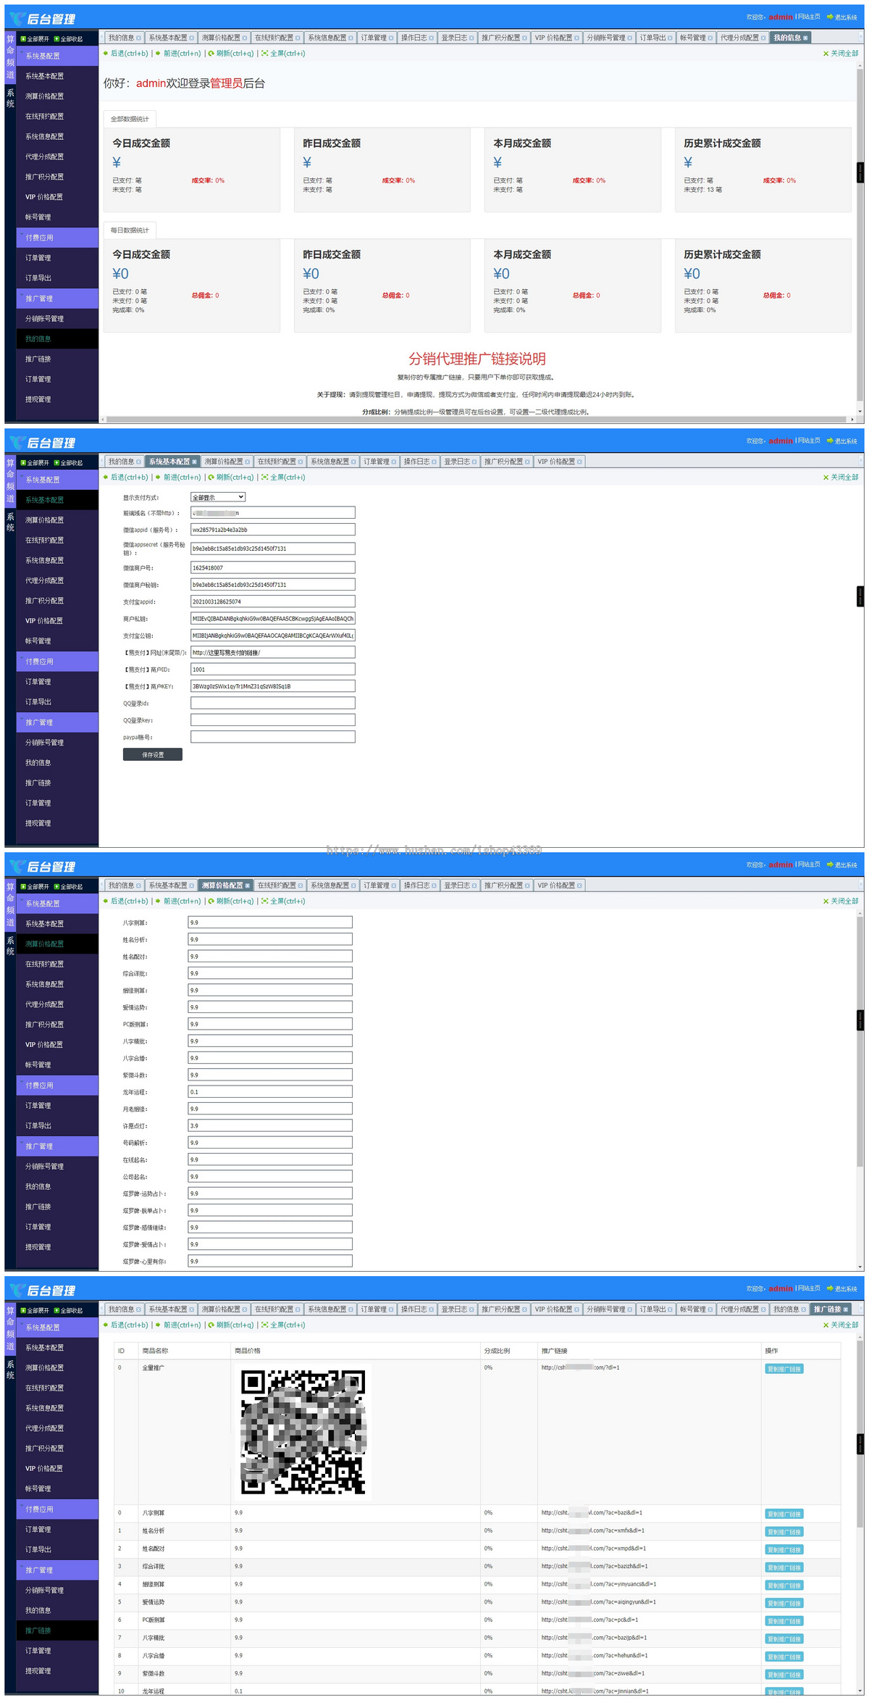The height and width of the screenshot is (1700, 869).
Task: Click tab-strip scroll-right arrow in dashboard window
Action: [860, 38]
